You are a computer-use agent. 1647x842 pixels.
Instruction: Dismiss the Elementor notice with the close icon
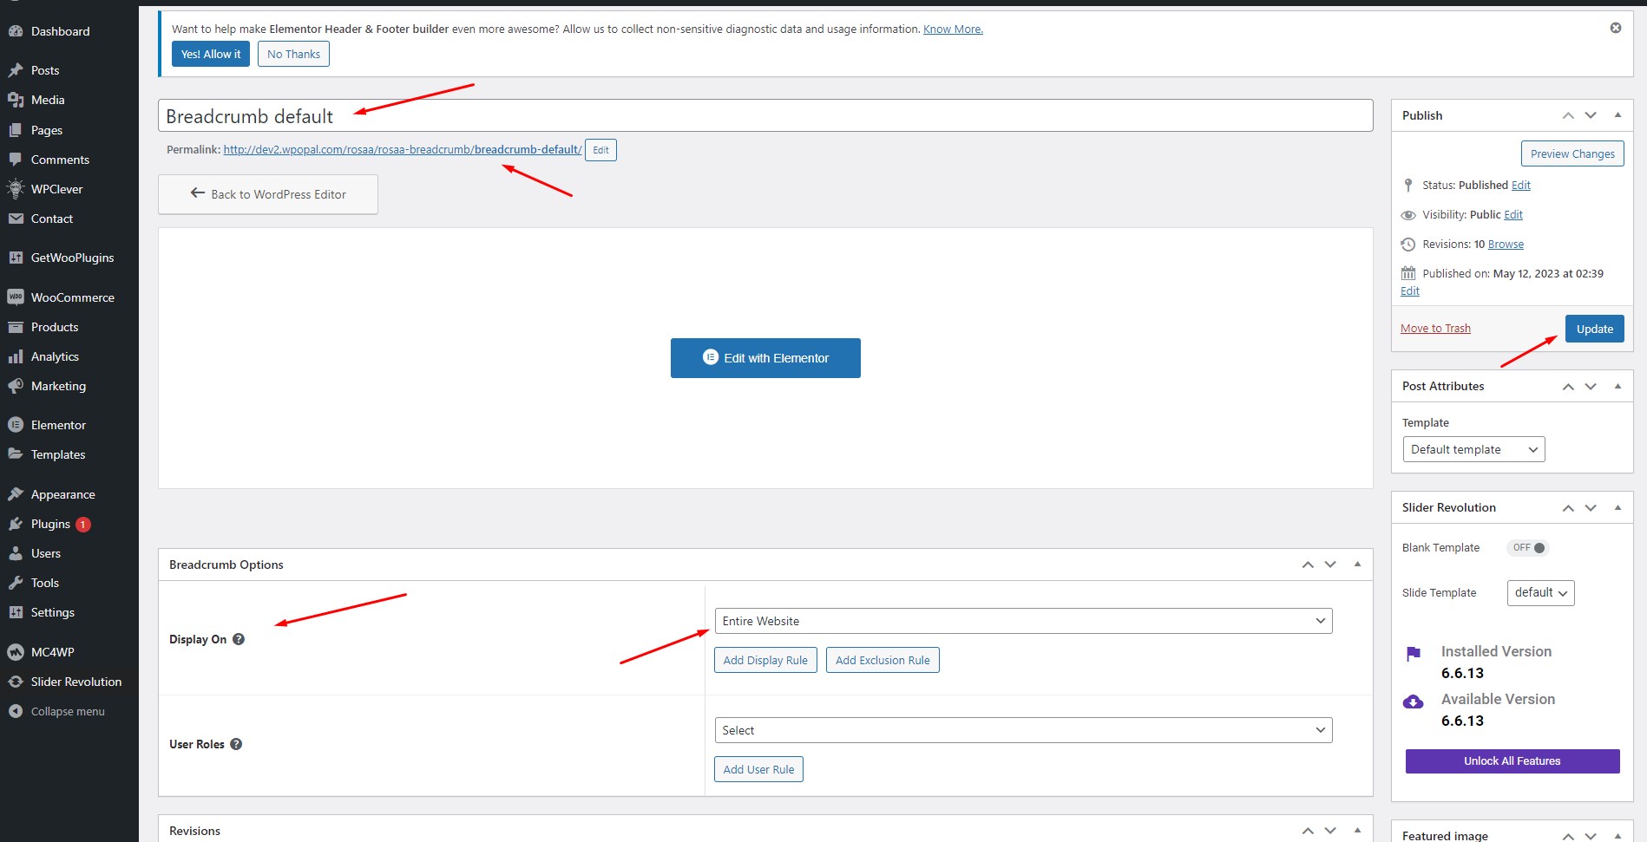click(x=1615, y=28)
